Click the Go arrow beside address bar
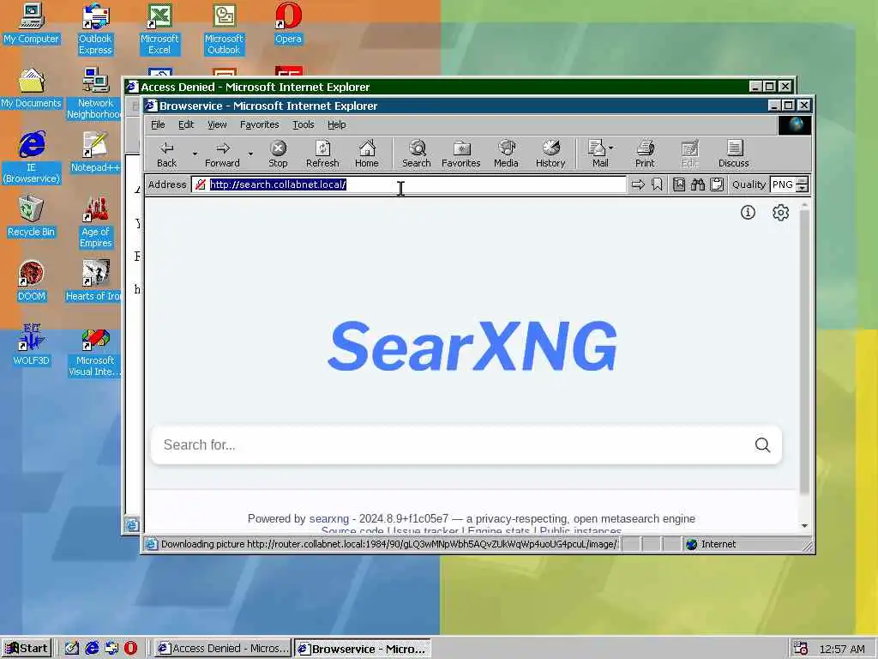Image resolution: width=878 pixels, height=659 pixels. [638, 184]
